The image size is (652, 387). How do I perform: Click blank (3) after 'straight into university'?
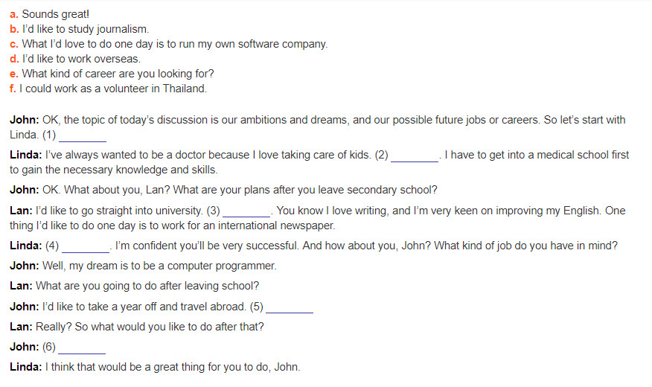(x=246, y=212)
